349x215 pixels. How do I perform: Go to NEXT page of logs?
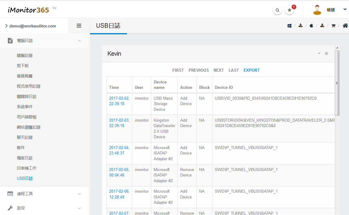(x=218, y=70)
